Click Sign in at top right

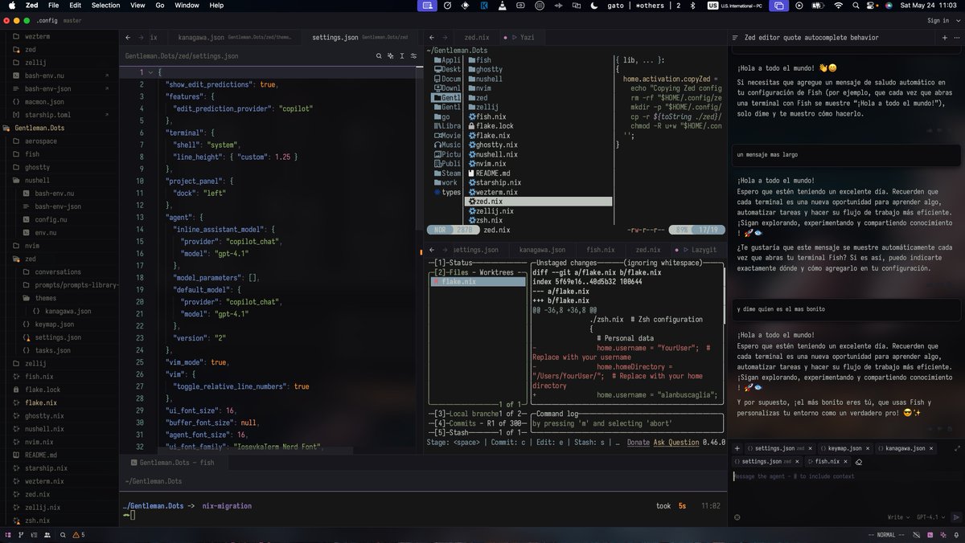click(x=938, y=20)
